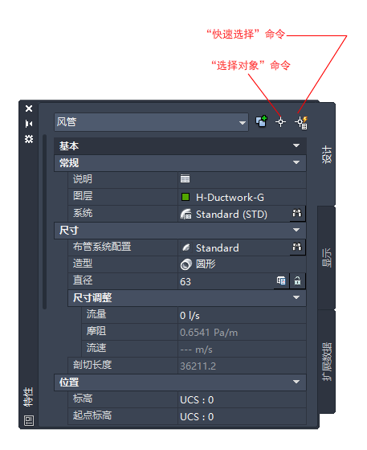Open the binoculars icon beside Standard (STD)
Viewport: 367px width, 450px height.
(x=297, y=213)
